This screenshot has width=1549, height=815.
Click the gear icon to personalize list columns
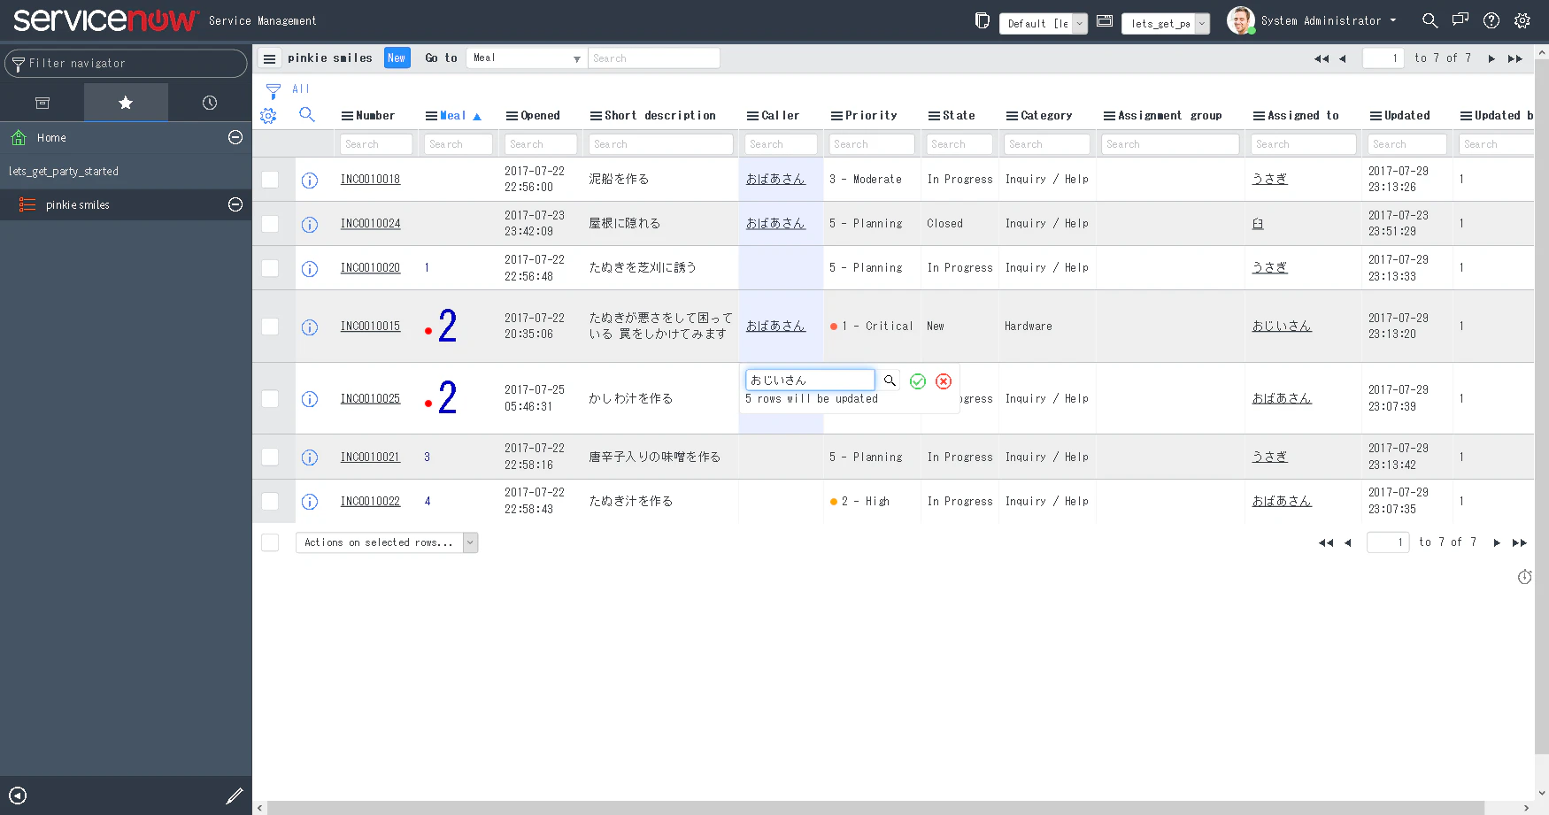[268, 115]
